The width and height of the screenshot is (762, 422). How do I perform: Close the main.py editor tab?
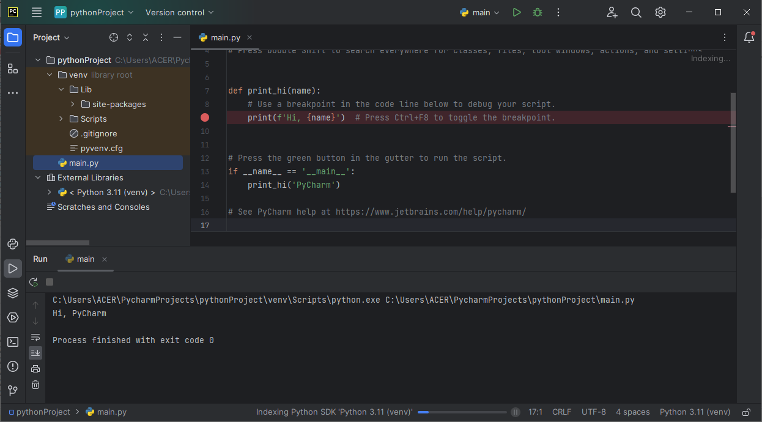coord(250,37)
